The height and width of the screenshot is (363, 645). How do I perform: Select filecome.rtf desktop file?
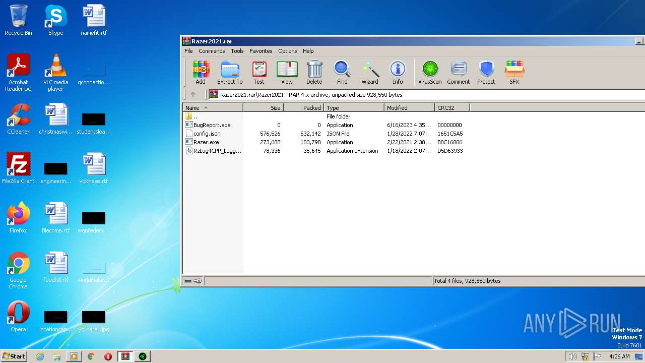[x=55, y=218]
